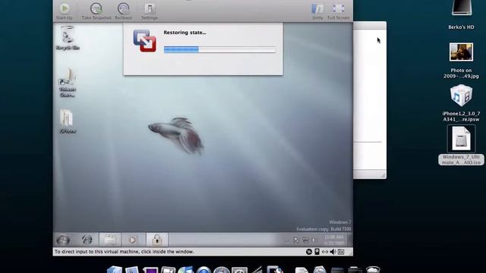
Task: Open Windows Explorer from the taskbar
Action: point(109,240)
